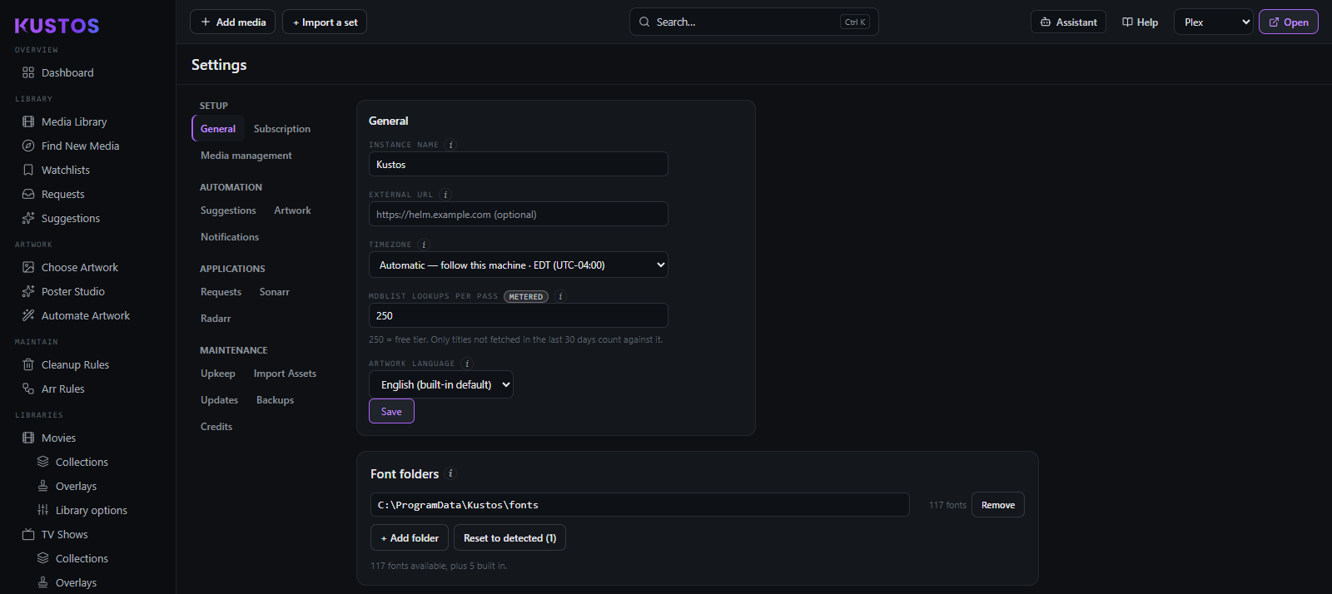
Task: Click the font folder path field
Action: (639, 505)
